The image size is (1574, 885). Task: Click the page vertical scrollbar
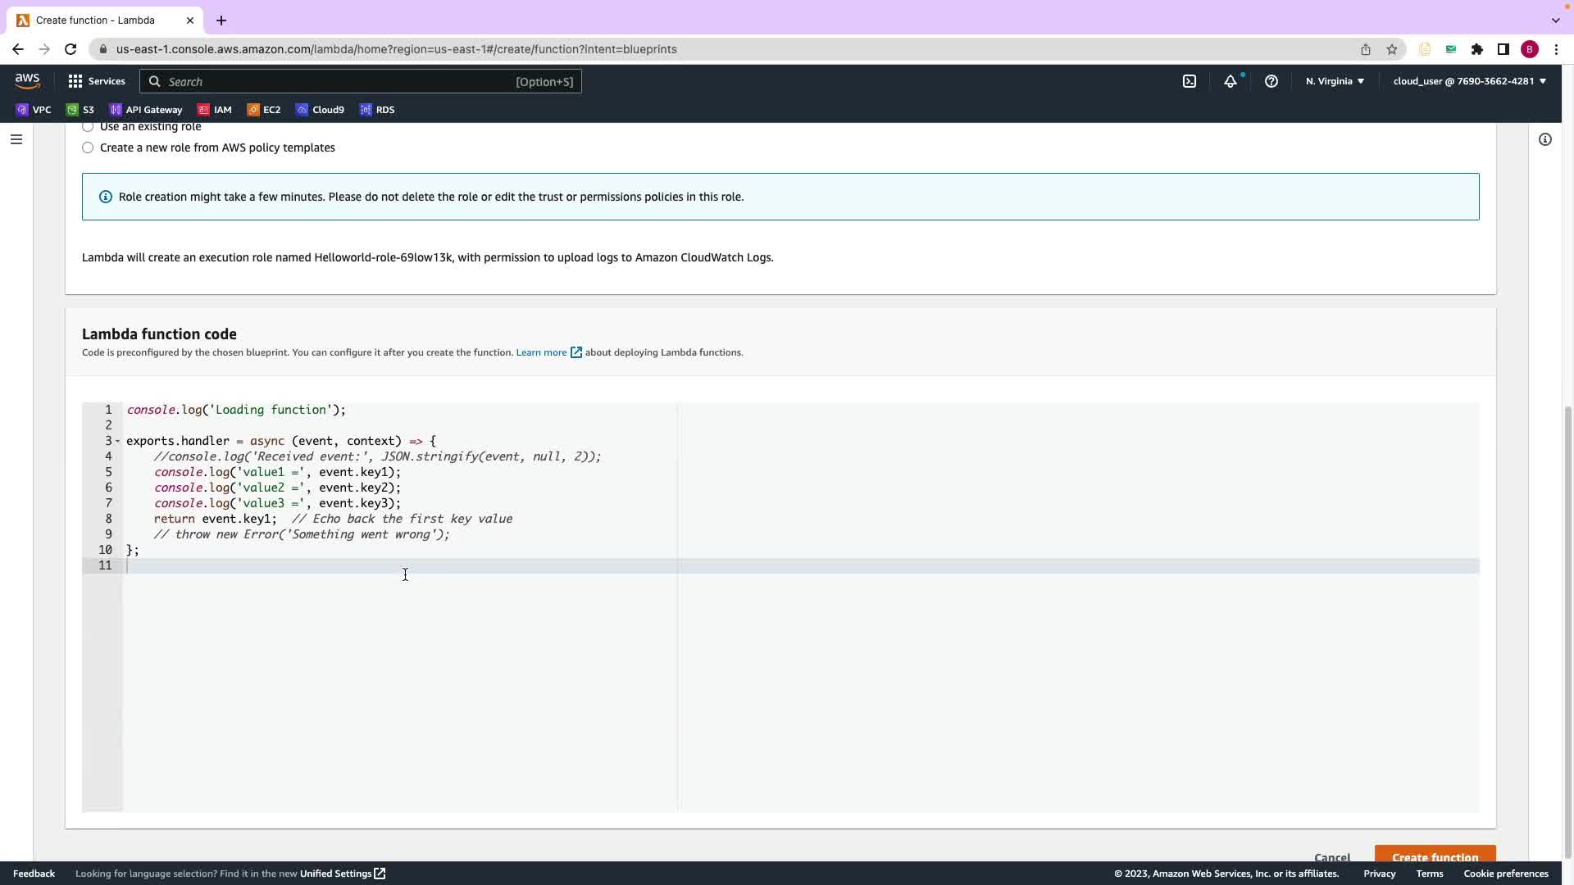1567,631
